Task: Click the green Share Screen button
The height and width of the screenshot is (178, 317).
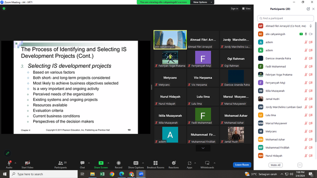Action: pyautogui.click(x=101, y=164)
